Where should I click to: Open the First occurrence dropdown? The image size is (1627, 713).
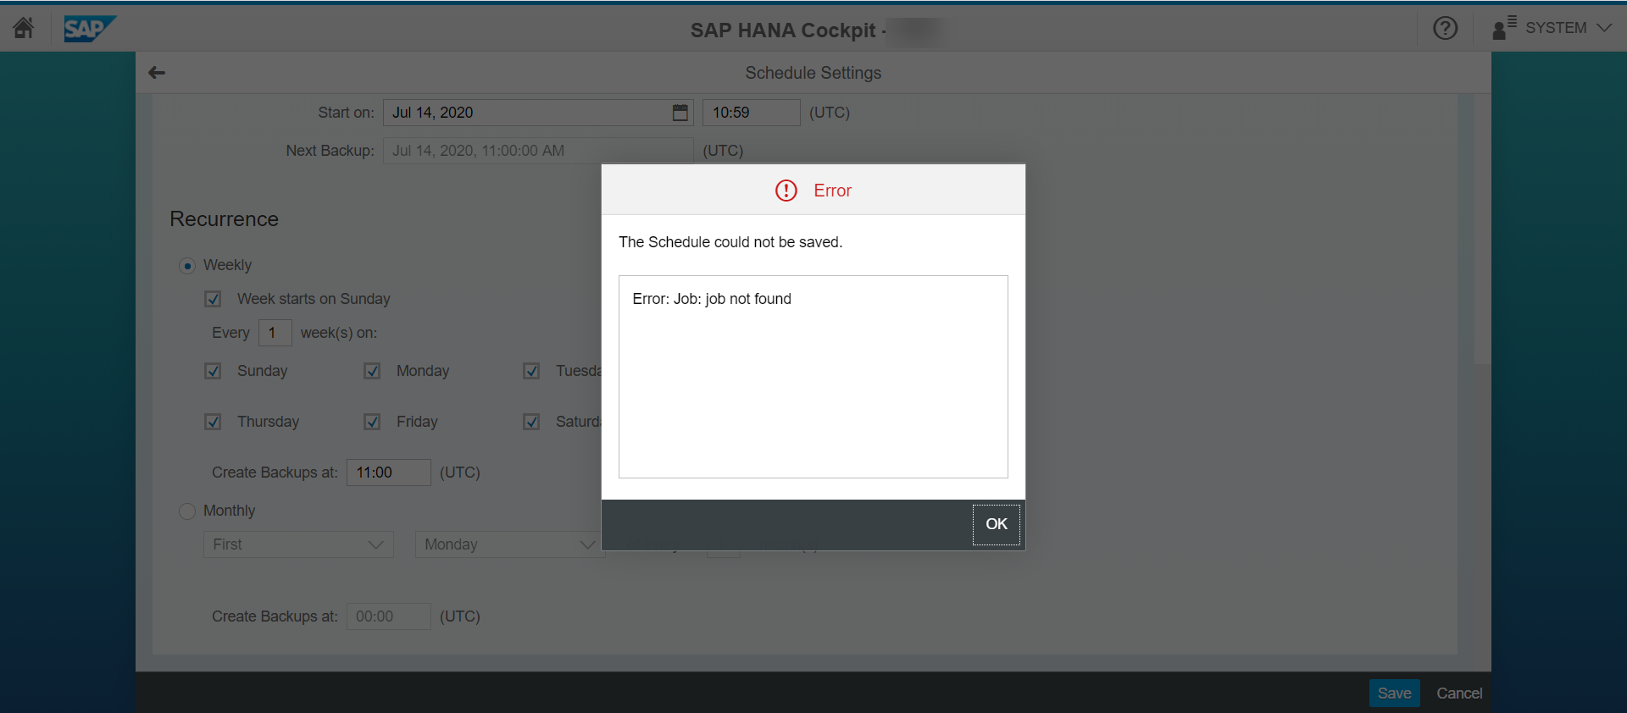tap(298, 544)
